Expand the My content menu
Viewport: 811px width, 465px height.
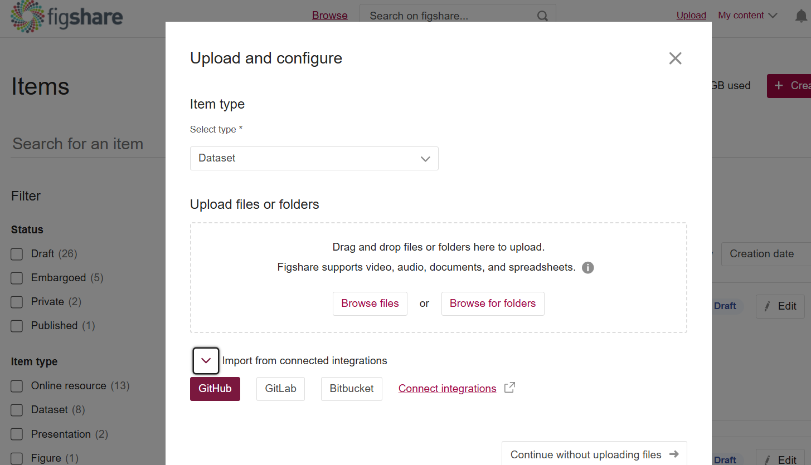click(x=747, y=16)
